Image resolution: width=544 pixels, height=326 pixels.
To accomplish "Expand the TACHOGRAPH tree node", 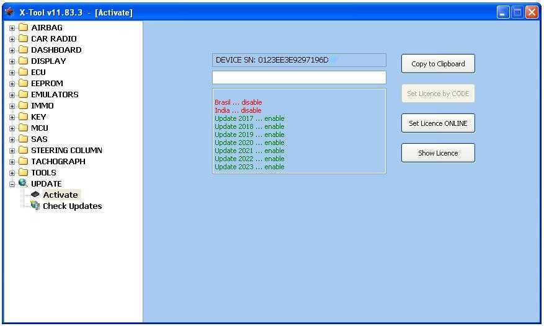I will coord(12,162).
